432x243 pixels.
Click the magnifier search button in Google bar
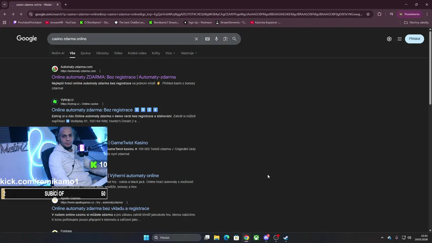pos(234,39)
